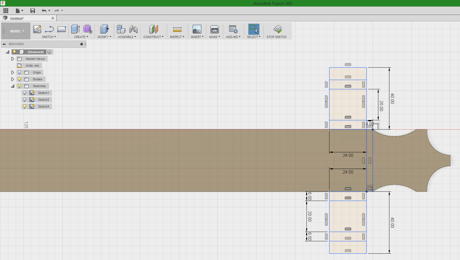This screenshot has height=260, width=460.
Task: Select Sketch4 in the browser
Action: pyautogui.click(x=43, y=106)
